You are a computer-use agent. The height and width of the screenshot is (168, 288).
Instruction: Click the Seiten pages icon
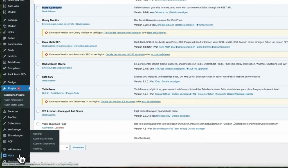coord(4,38)
